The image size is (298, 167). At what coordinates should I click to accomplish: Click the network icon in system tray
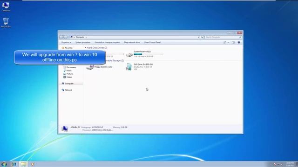pyautogui.click(x=278, y=164)
